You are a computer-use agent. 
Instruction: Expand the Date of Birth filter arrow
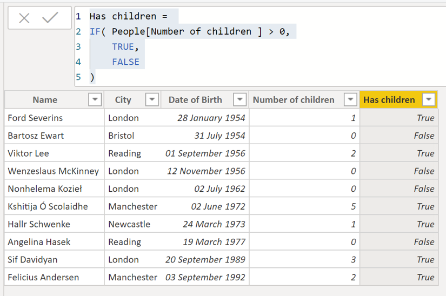239,100
